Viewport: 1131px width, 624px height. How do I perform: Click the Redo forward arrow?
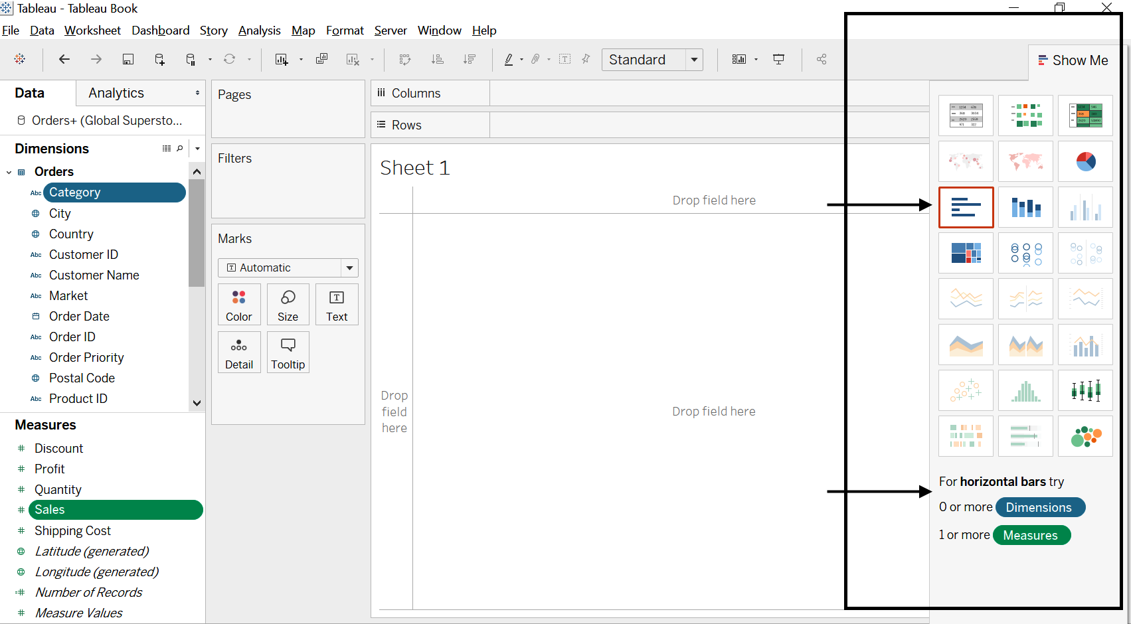[96, 59]
